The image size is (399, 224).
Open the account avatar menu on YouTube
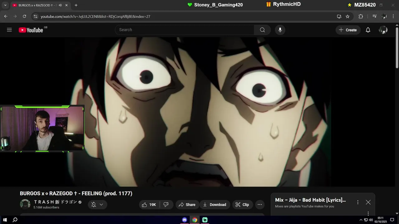tap(383, 30)
